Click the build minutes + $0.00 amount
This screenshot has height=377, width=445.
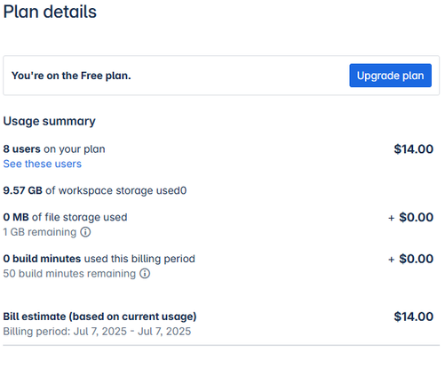[411, 259]
